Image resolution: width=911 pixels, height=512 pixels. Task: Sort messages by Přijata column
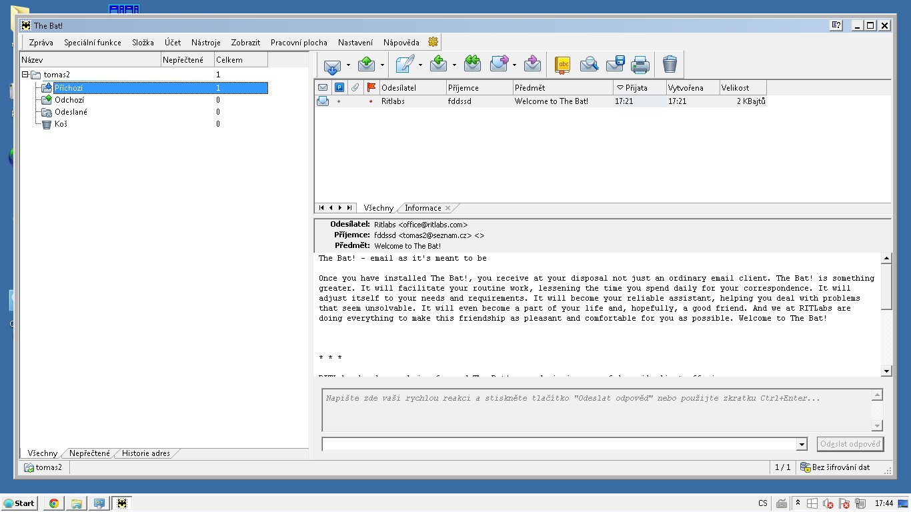coord(640,87)
